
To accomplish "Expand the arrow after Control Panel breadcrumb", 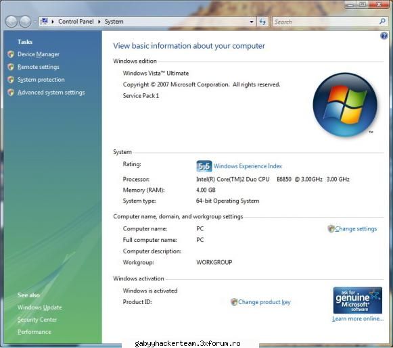I will (99, 22).
